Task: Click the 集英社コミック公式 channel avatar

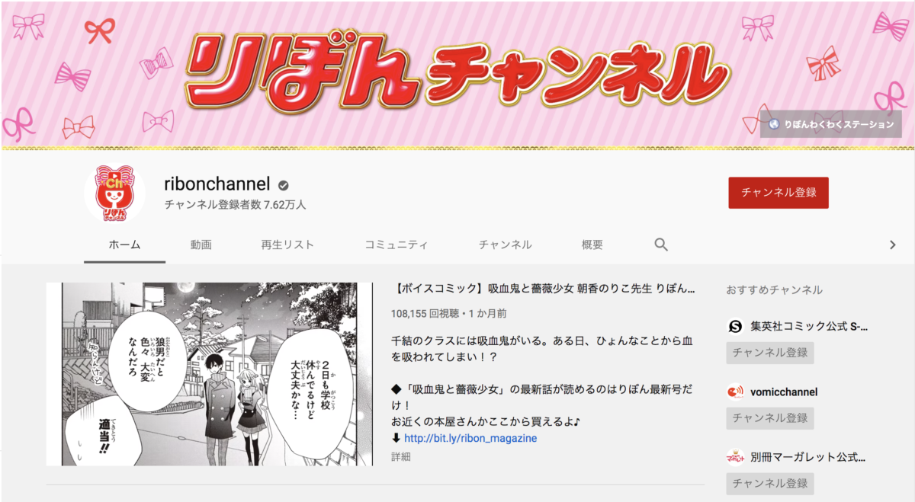Action: [735, 326]
